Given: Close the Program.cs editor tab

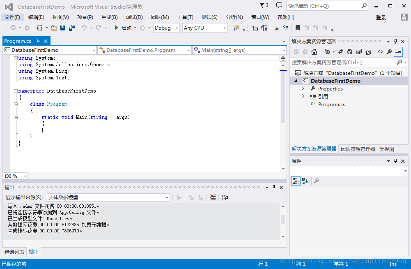Looking at the screenshot, I should (x=46, y=41).
